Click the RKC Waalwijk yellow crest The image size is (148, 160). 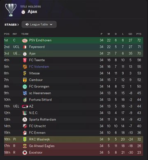(x=25, y=139)
